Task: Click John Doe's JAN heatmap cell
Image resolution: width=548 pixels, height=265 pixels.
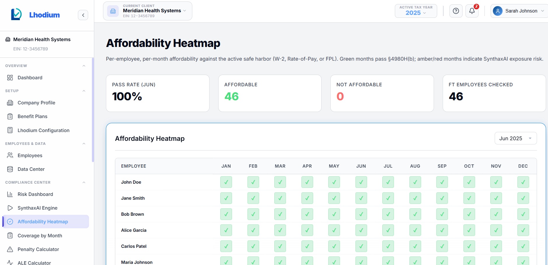Action: [x=226, y=182]
